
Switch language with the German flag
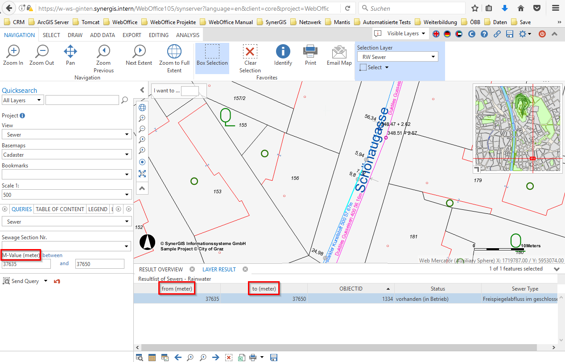pos(447,34)
